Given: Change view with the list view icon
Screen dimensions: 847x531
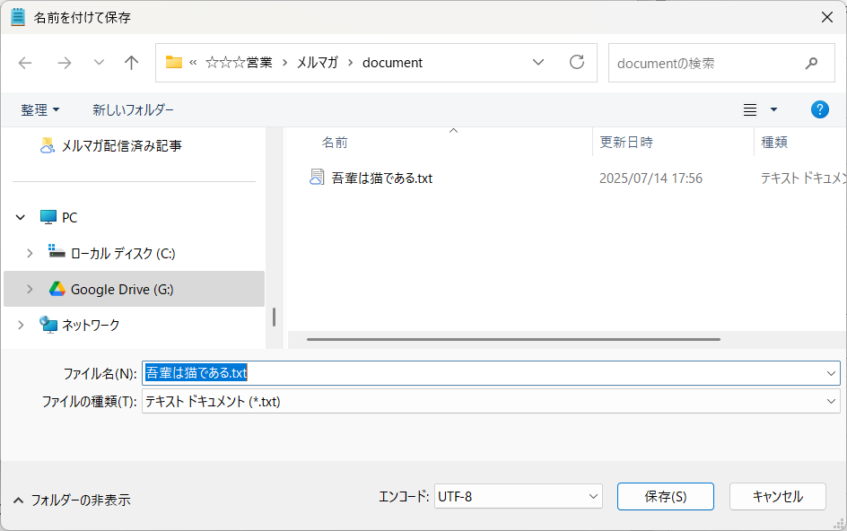Looking at the screenshot, I should tap(750, 109).
